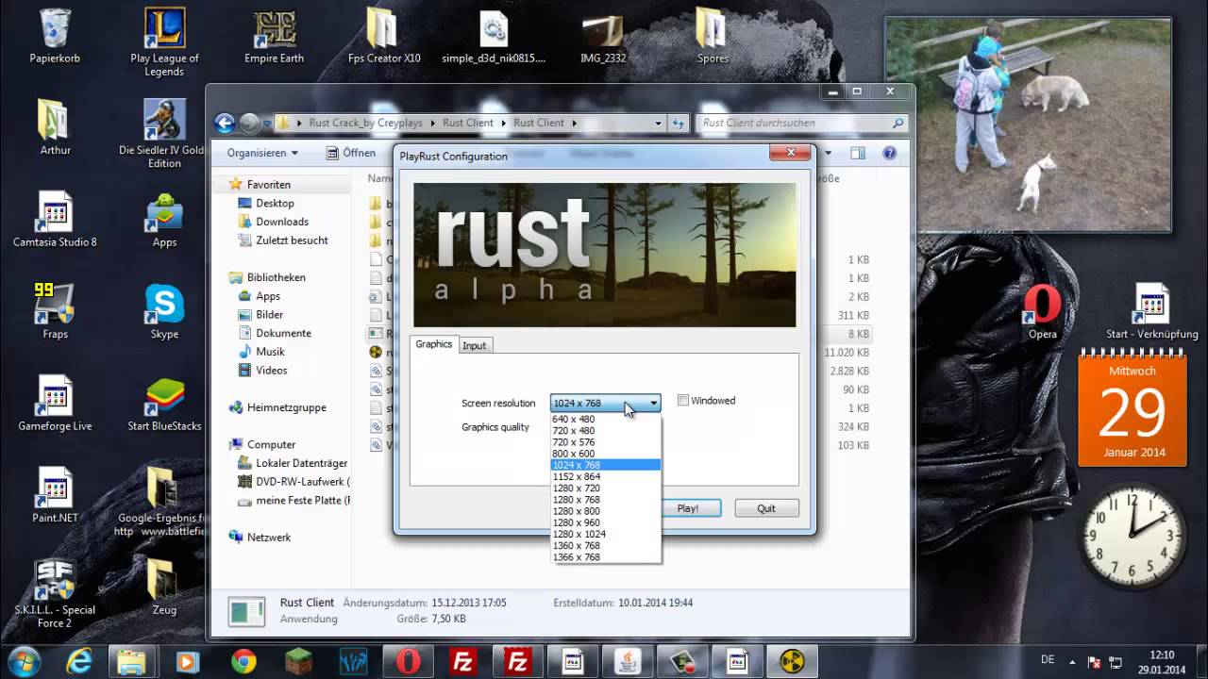Image resolution: width=1208 pixels, height=679 pixels.
Task: Open the simple_d3d_nik0815 desktop file
Action: pos(494,36)
